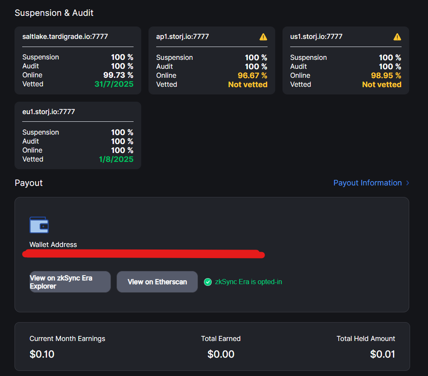Click the 98.95 % online score on us1

tap(386, 76)
